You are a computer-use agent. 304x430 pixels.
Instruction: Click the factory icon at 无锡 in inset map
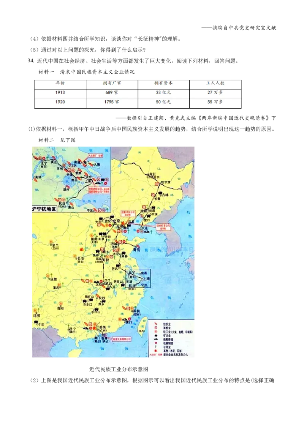click(70, 170)
